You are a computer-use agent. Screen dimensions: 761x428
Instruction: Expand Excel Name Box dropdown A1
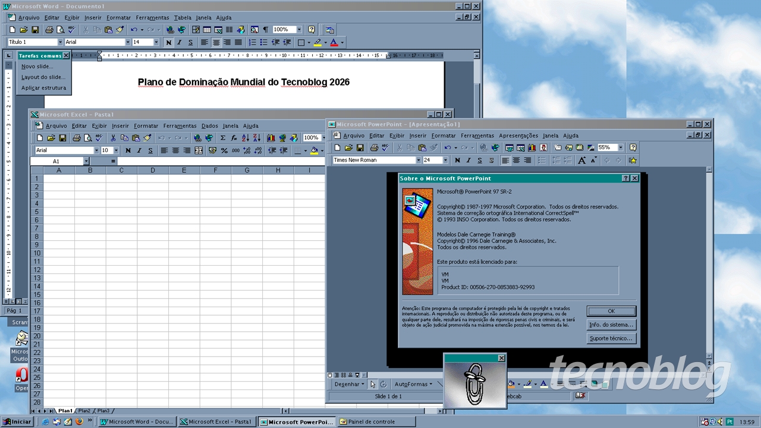point(86,161)
